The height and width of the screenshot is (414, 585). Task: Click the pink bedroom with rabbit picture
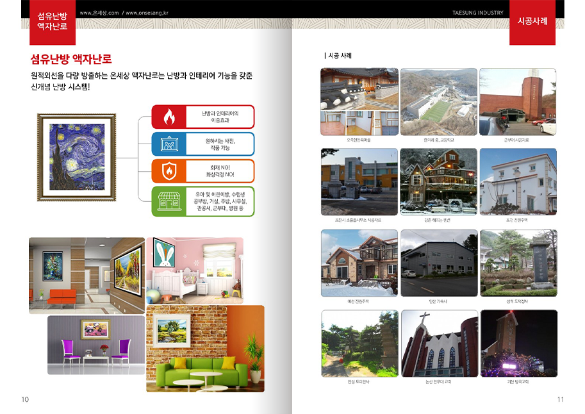(195, 269)
